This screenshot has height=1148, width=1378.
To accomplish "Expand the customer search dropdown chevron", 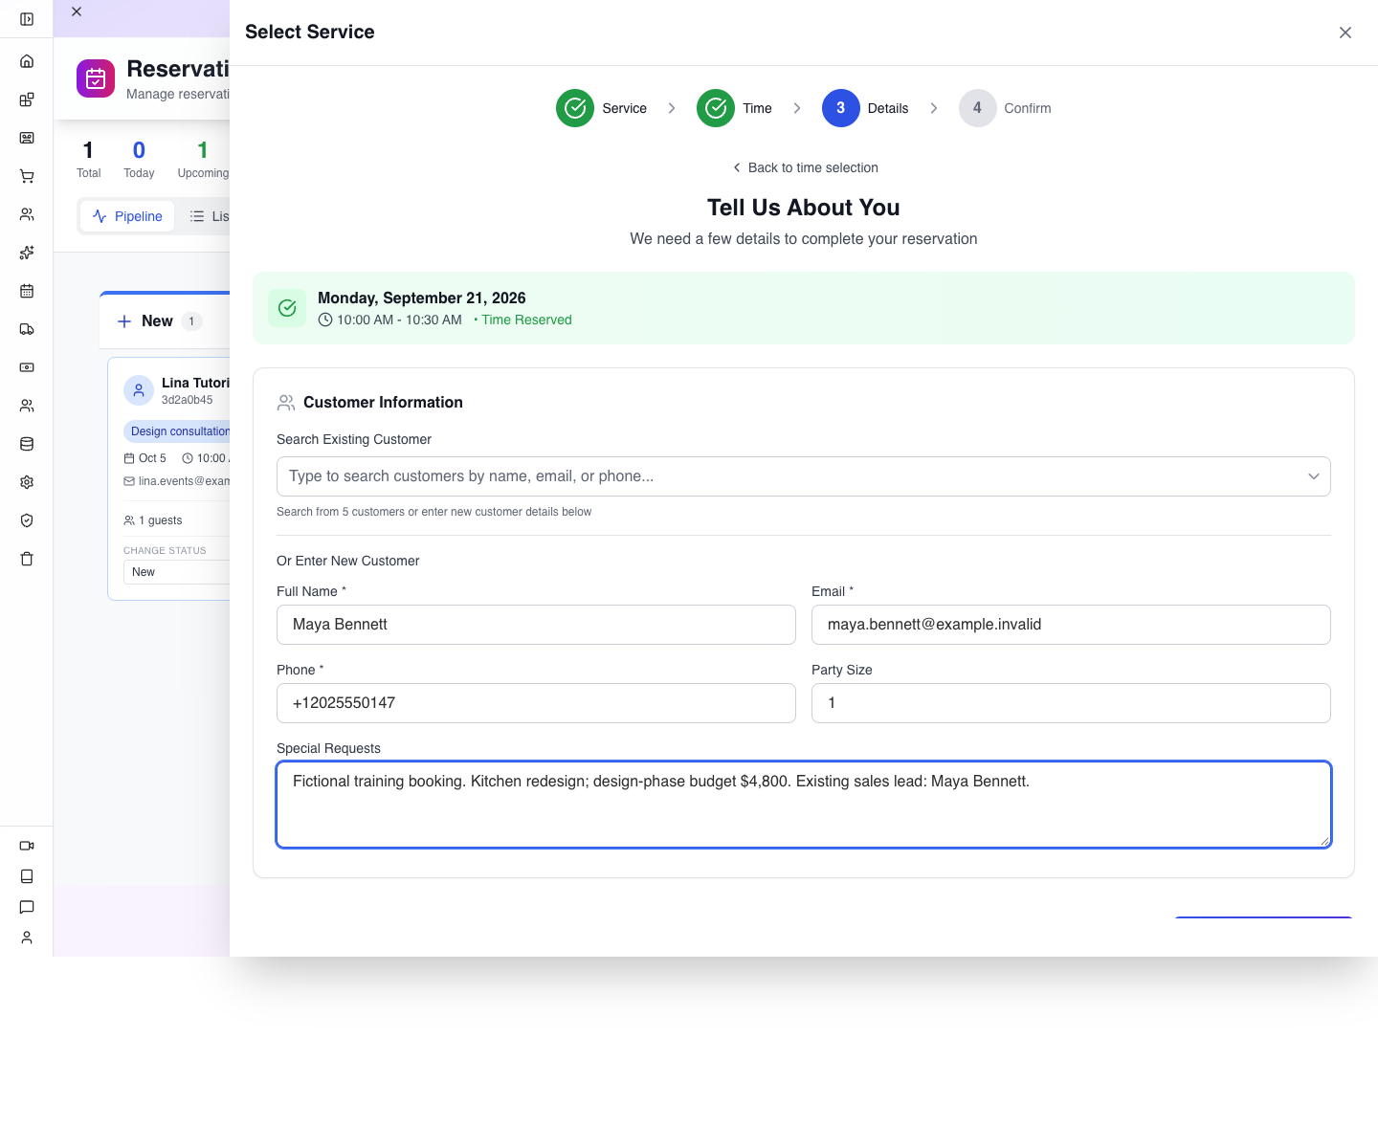I will (1314, 476).
